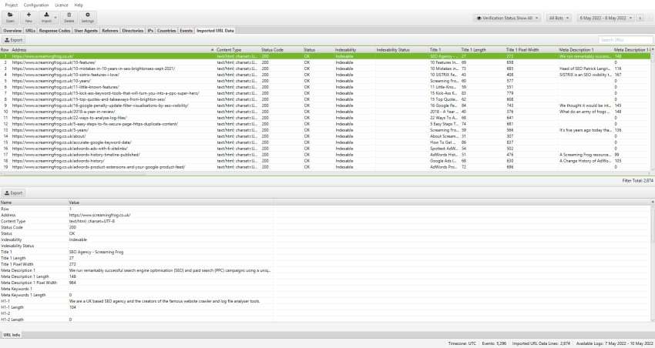Click the H1-1 row in the details panel

click(x=325, y=301)
